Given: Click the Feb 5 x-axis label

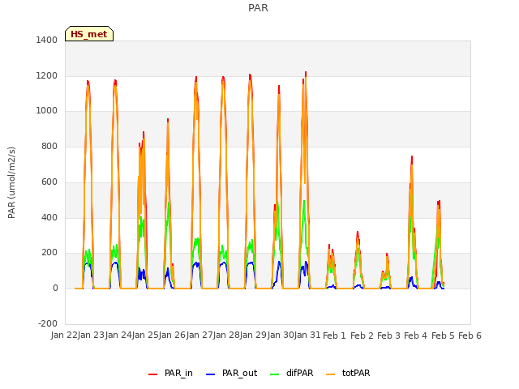Looking at the screenshot, I should tap(443, 336).
